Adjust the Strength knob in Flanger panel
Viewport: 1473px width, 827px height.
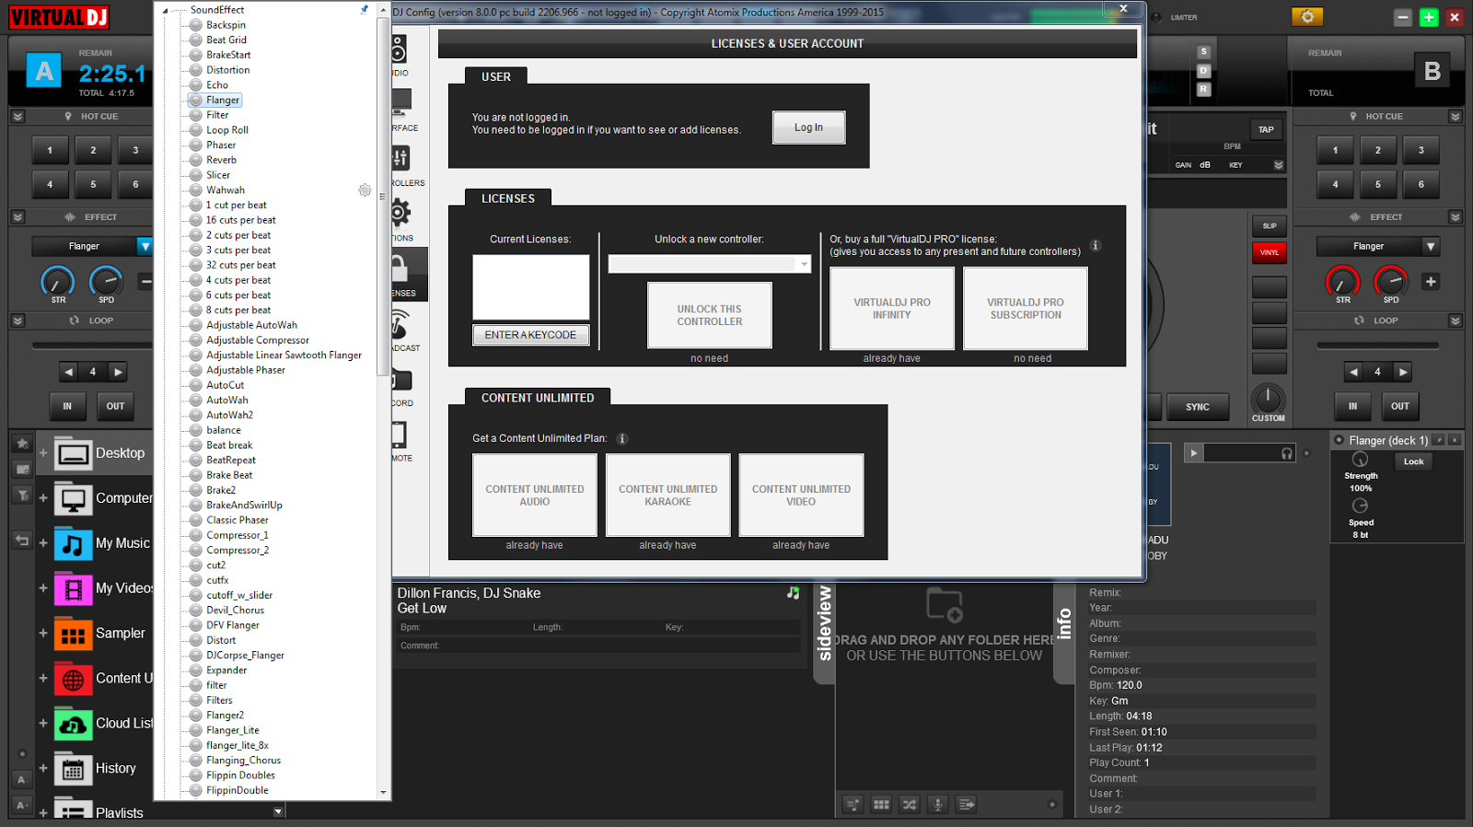point(1360,460)
